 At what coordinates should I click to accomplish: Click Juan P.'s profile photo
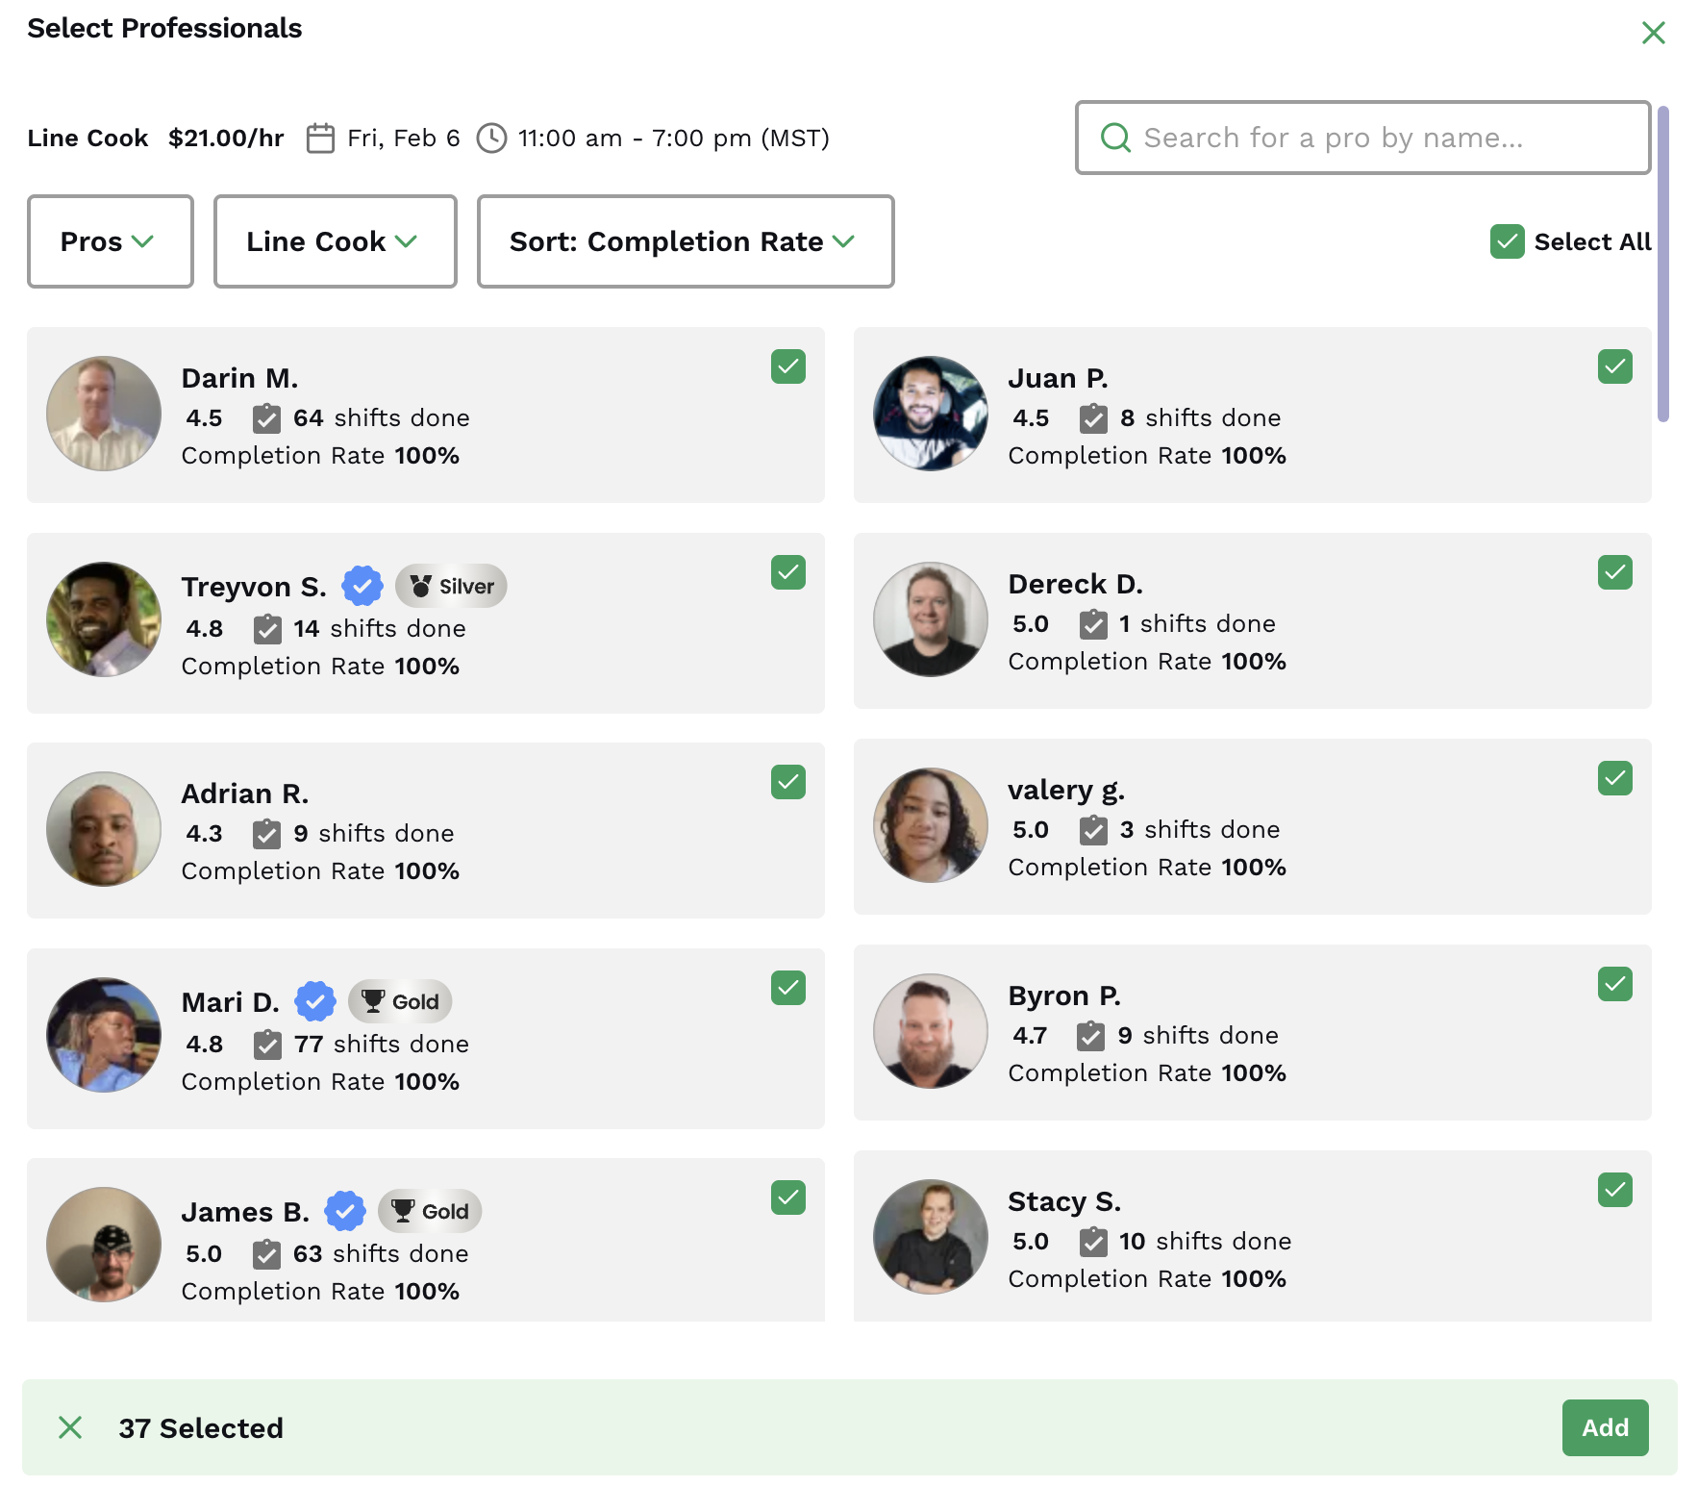point(930,414)
